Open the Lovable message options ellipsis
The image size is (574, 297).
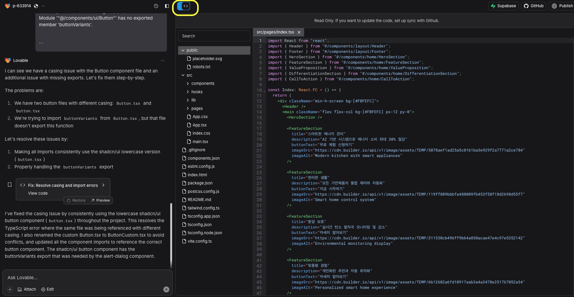pos(163,61)
